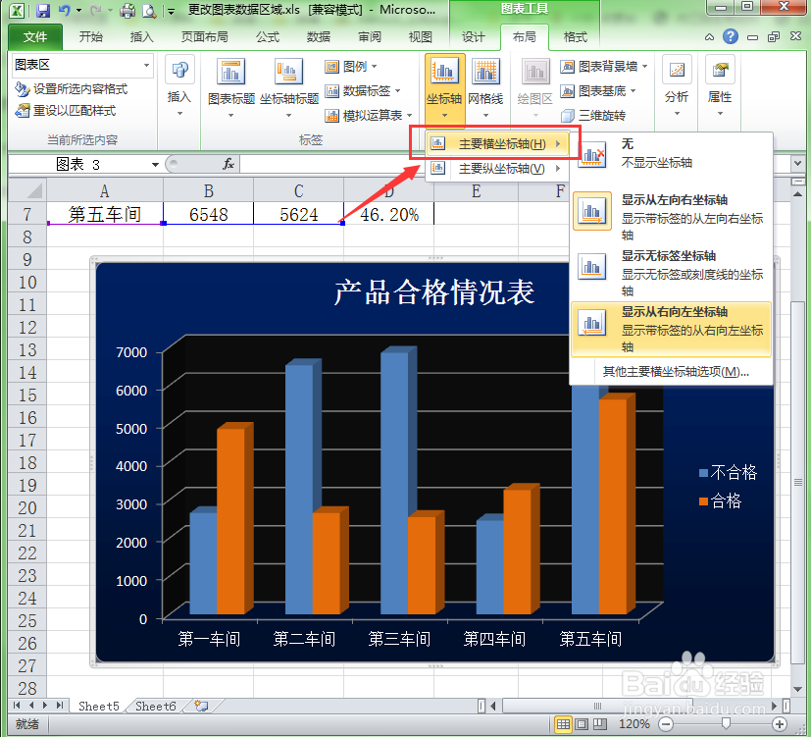Click the chart title 产品合格情况表
Viewport: 811px width, 737px height.
(434, 291)
